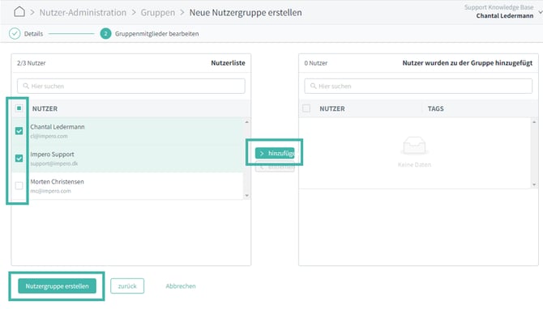Click the support@impero.dk email text

coord(54,163)
